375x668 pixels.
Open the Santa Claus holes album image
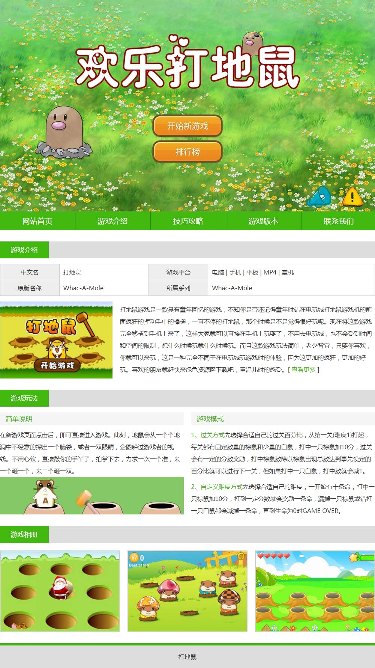pyautogui.click(x=60, y=591)
